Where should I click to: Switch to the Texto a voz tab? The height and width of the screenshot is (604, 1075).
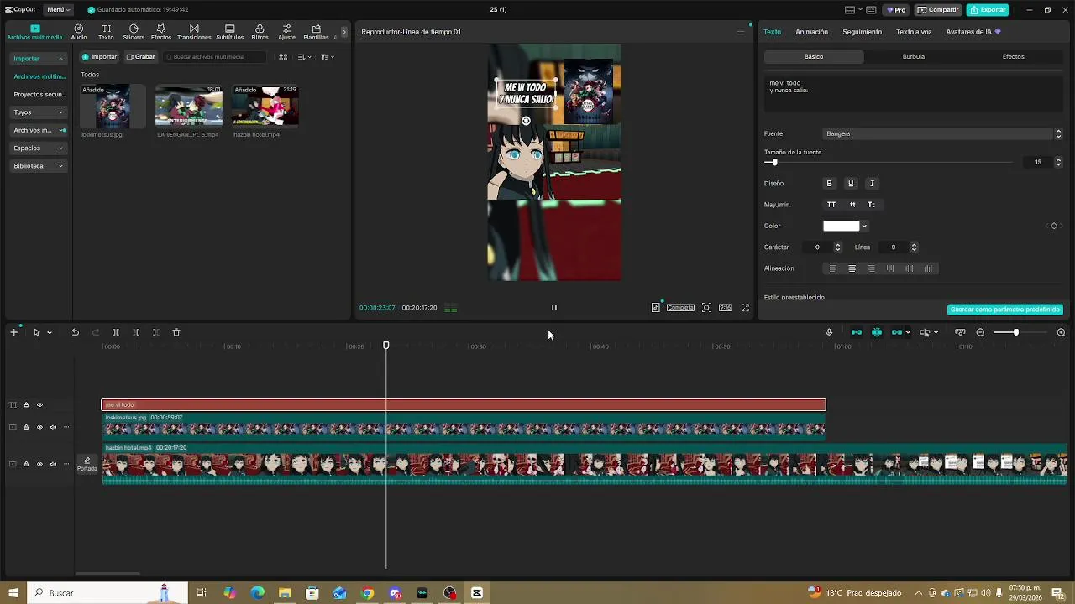click(x=914, y=32)
